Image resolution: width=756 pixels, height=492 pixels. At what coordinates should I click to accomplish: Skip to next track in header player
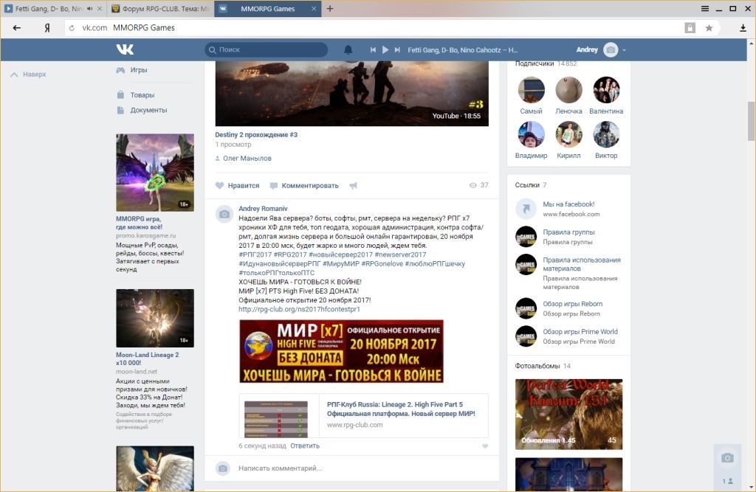tap(397, 49)
